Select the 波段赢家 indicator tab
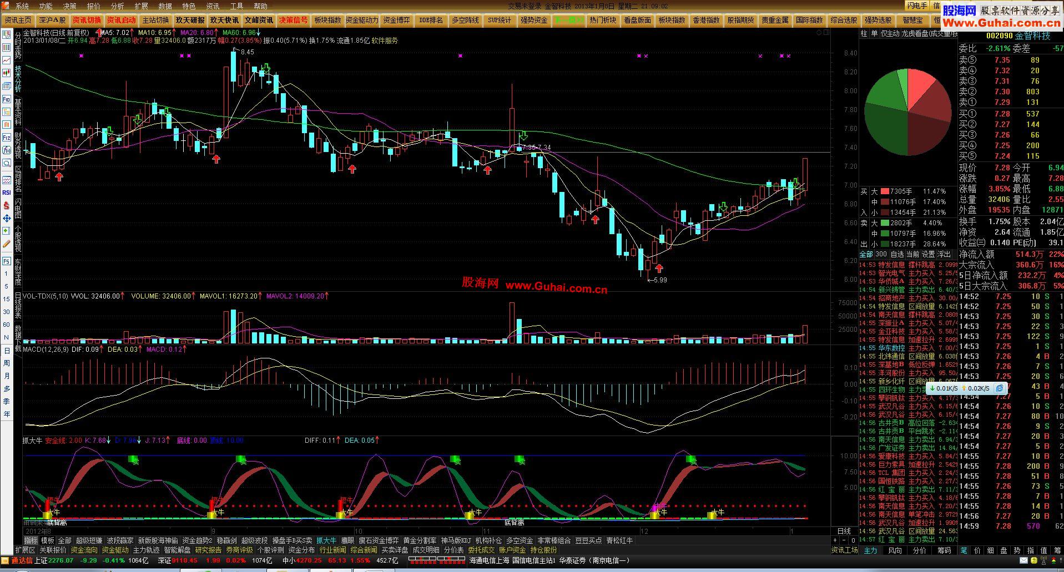Viewport: 1064px width, 572px height. (x=120, y=540)
